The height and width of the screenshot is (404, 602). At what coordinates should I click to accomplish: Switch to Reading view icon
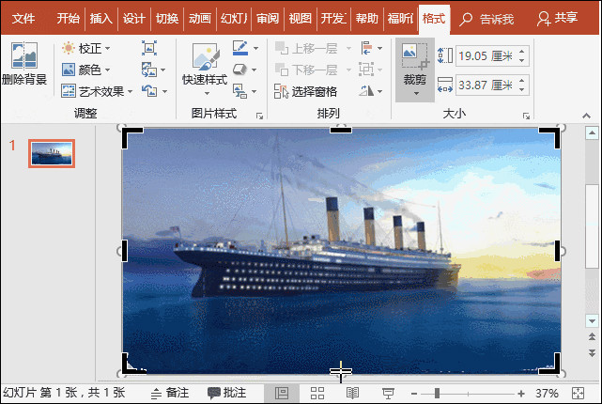352,393
